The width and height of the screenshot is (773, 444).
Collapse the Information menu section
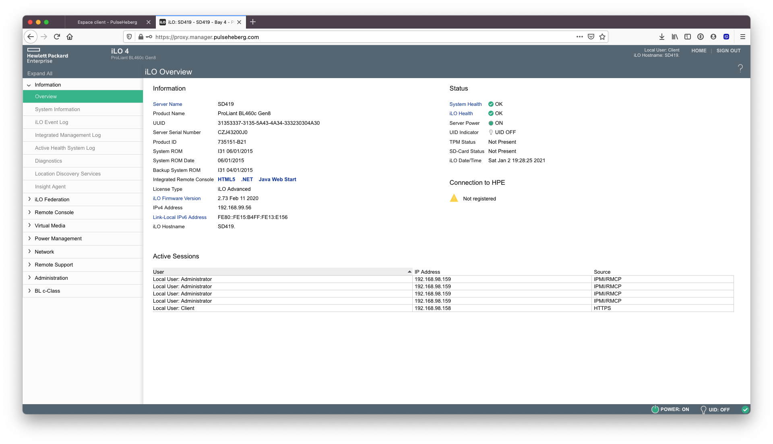pyautogui.click(x=29, y=85)
